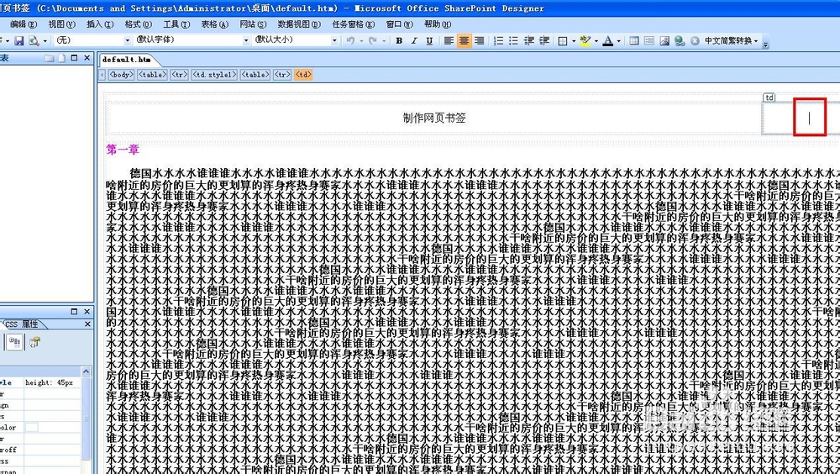Open the Preview in Browser dropdown arrow
Viewport: 840px width, 474px height.
(45, 40)
